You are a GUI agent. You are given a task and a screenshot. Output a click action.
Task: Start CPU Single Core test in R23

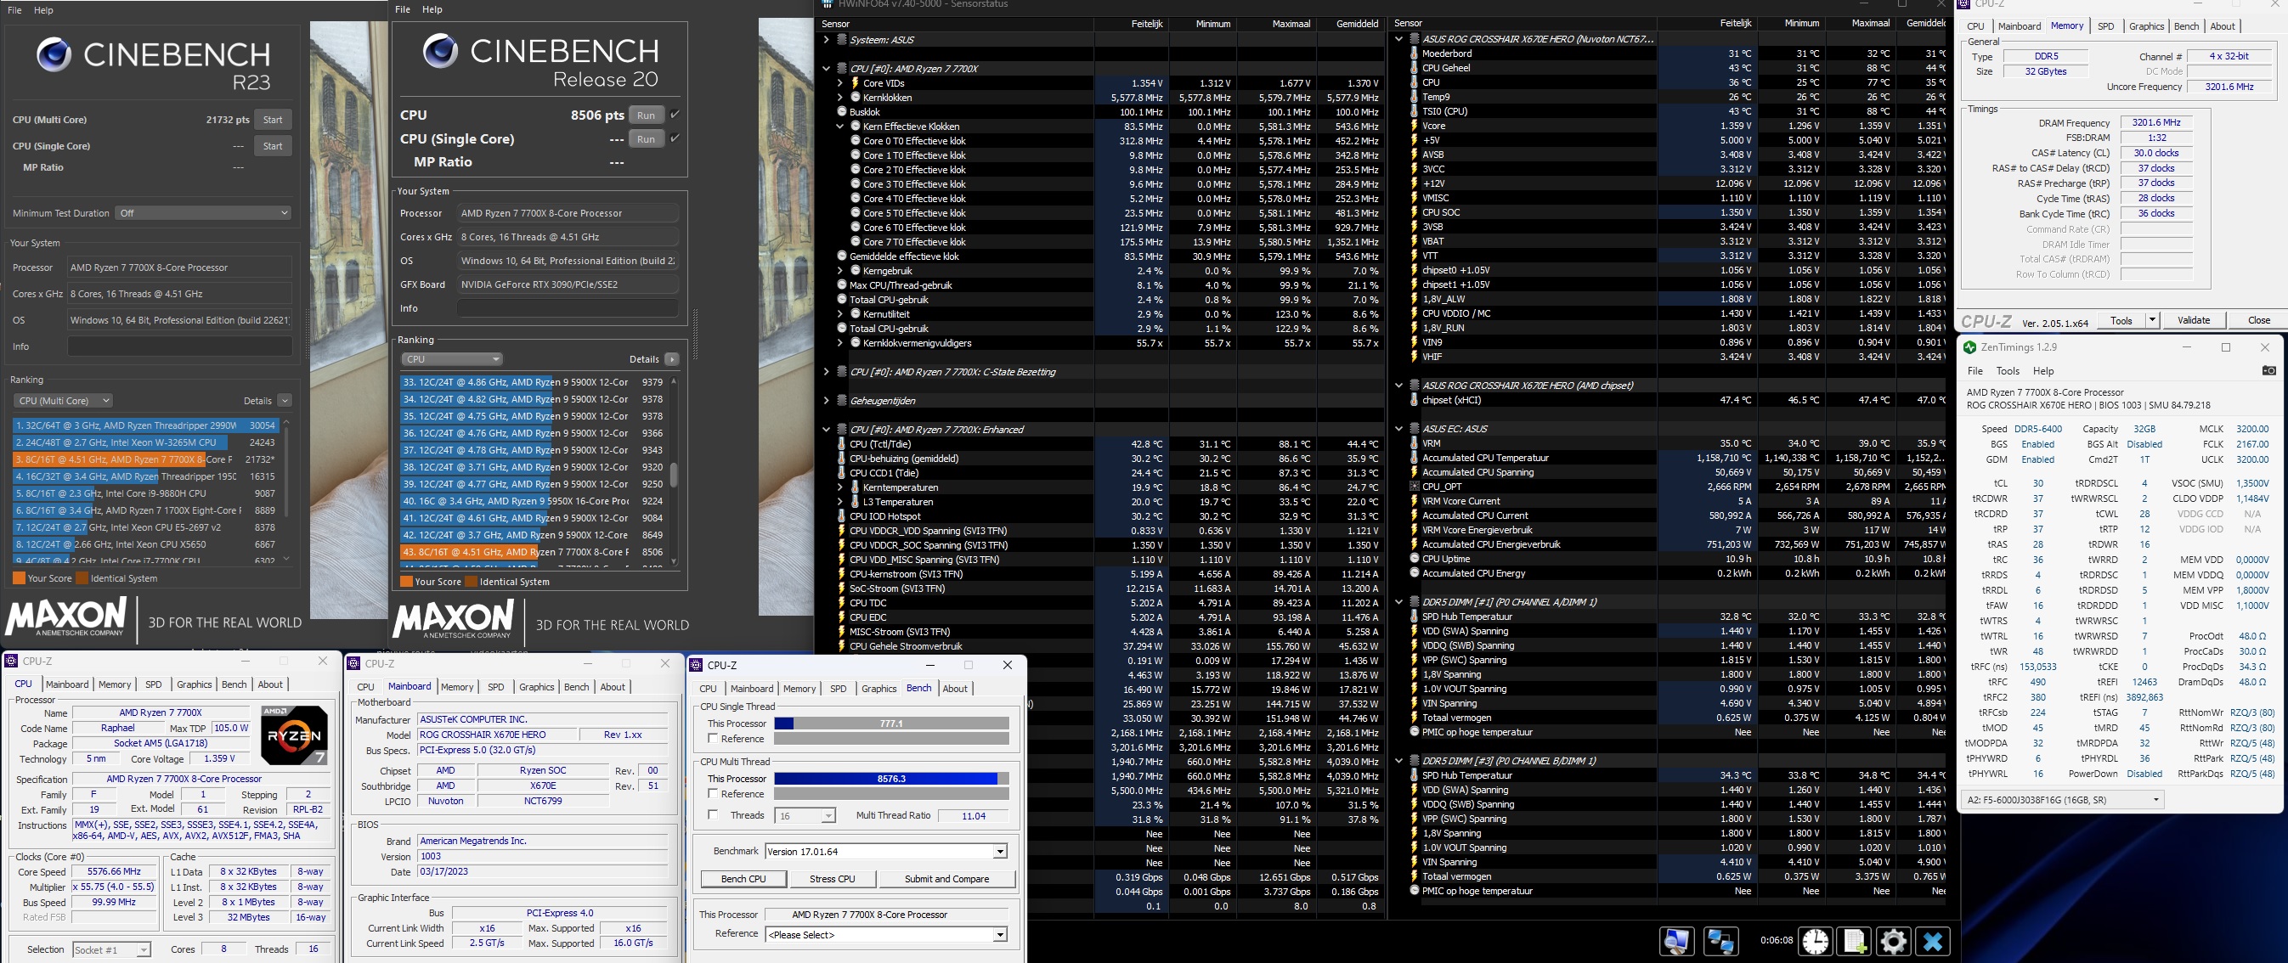[273, 146]
